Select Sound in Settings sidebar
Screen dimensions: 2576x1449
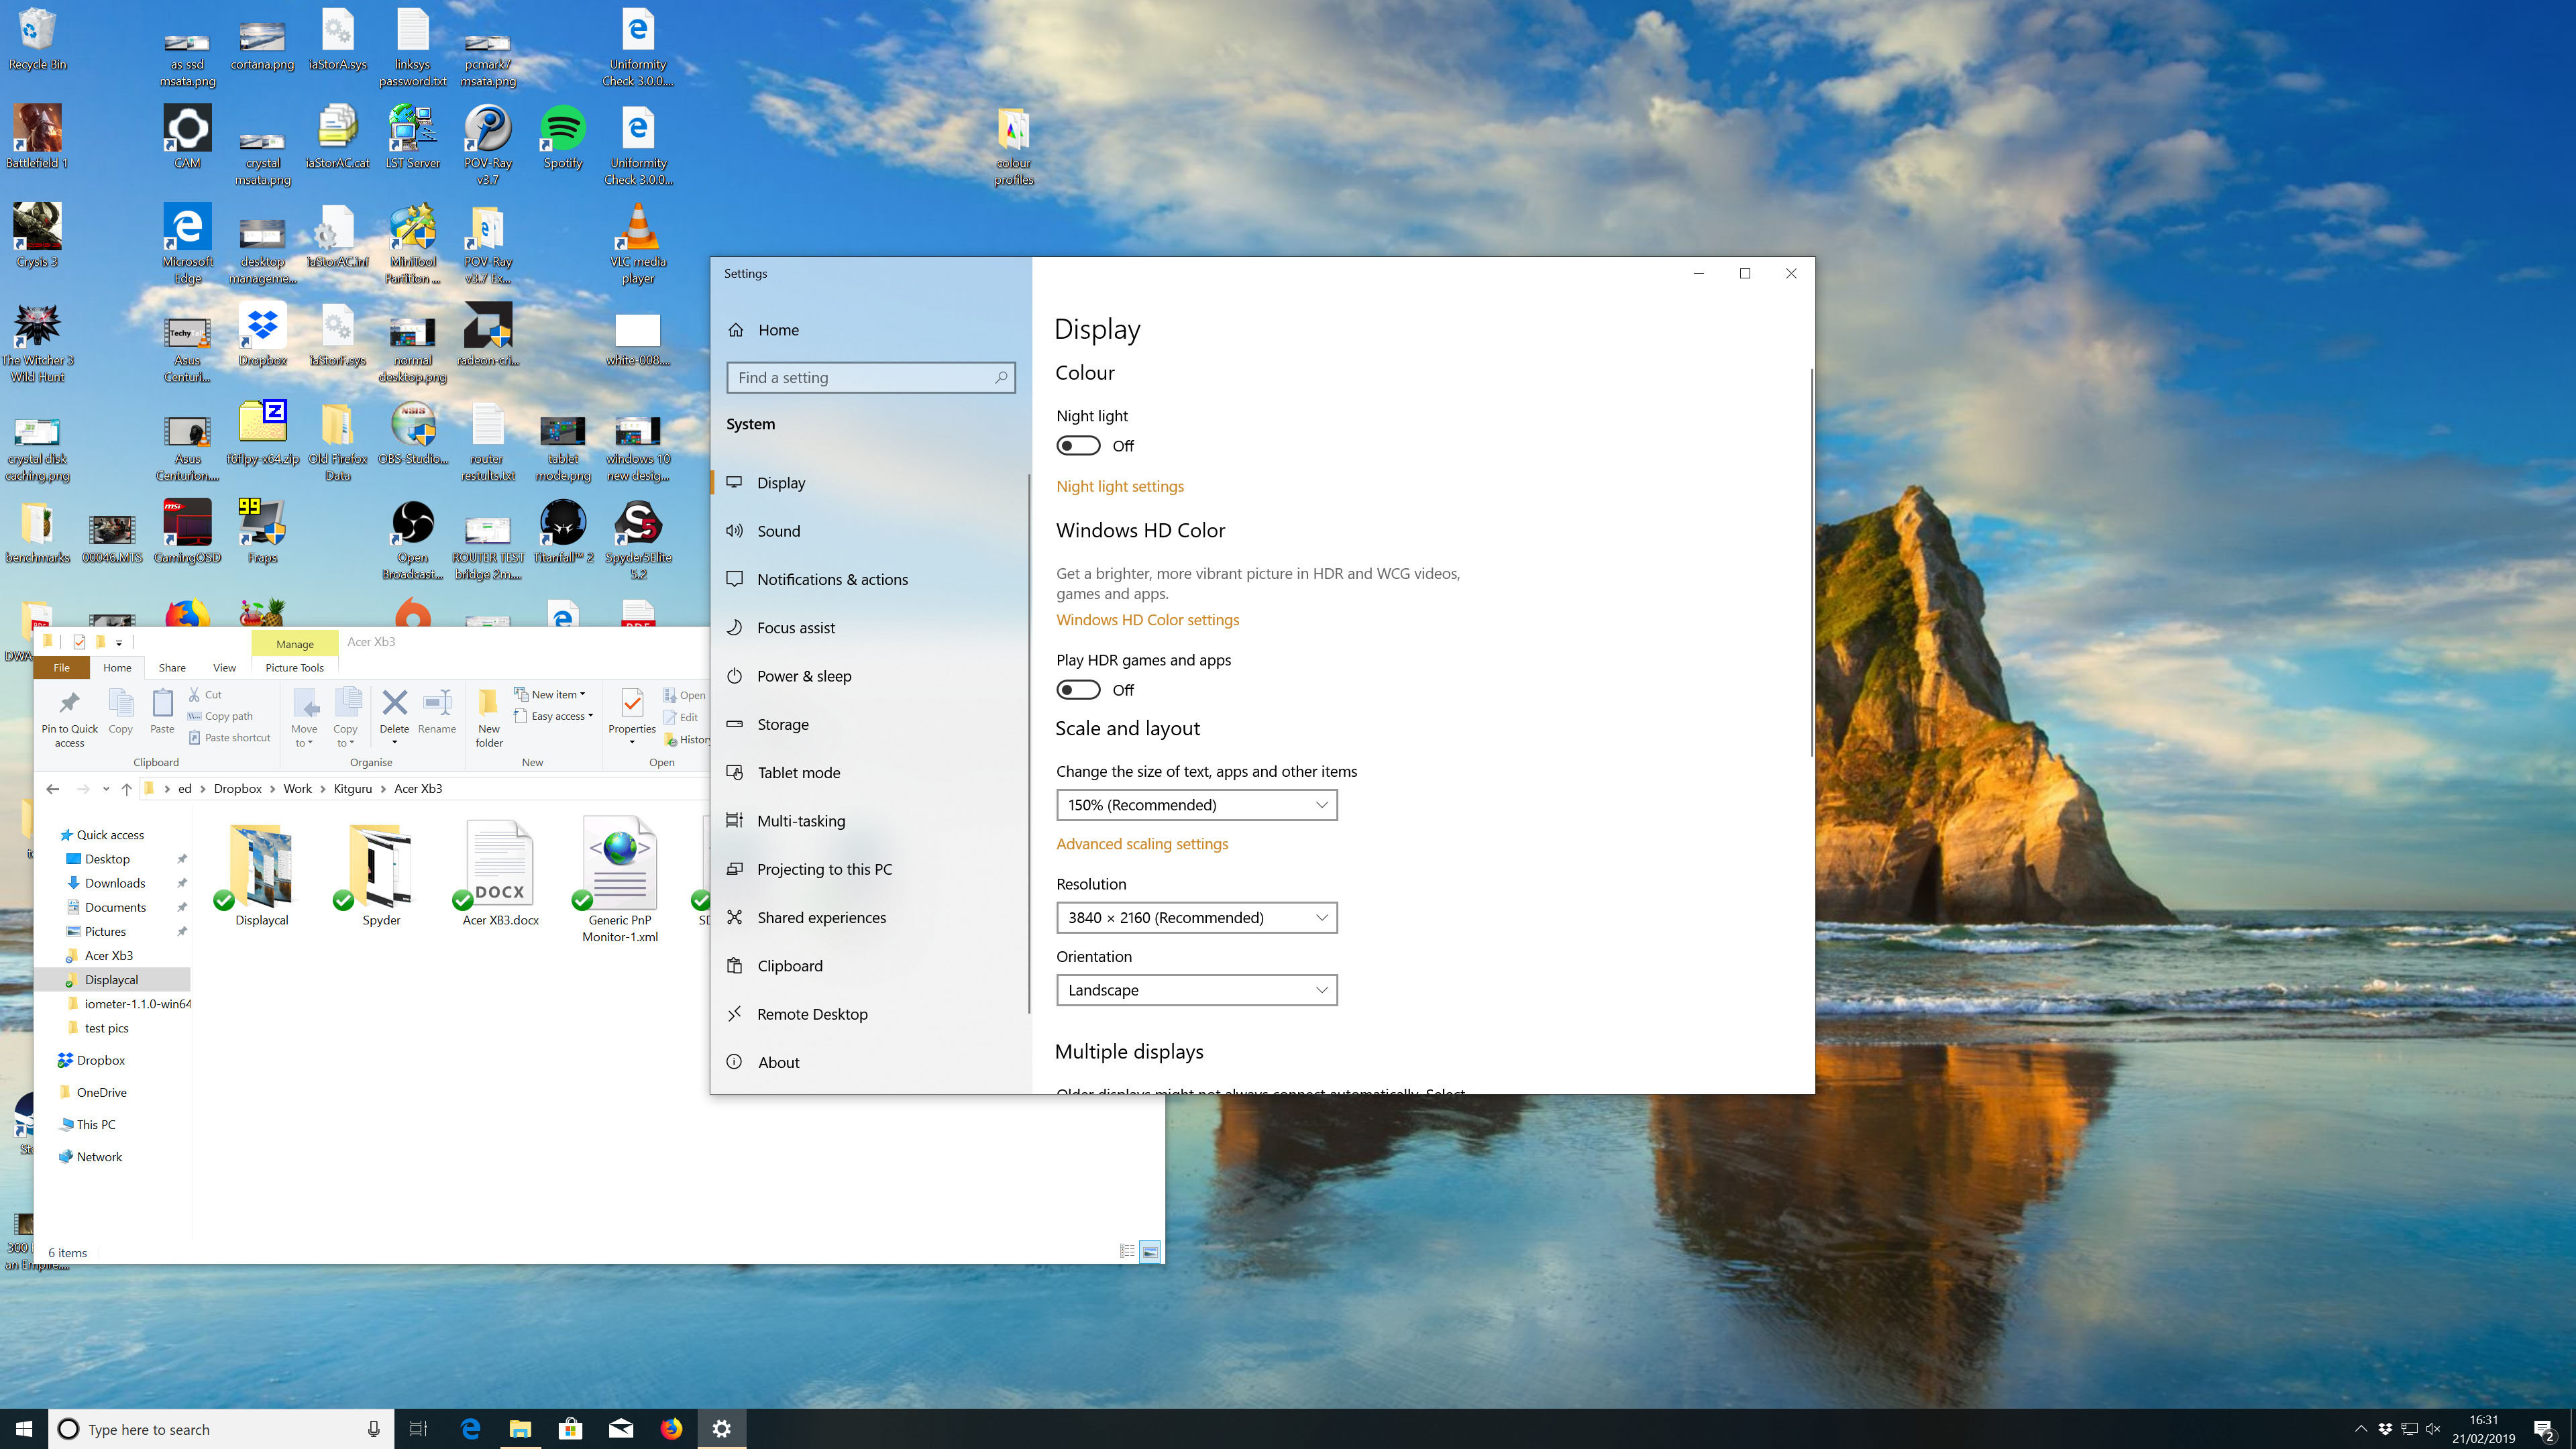click(x=778, y=531)
